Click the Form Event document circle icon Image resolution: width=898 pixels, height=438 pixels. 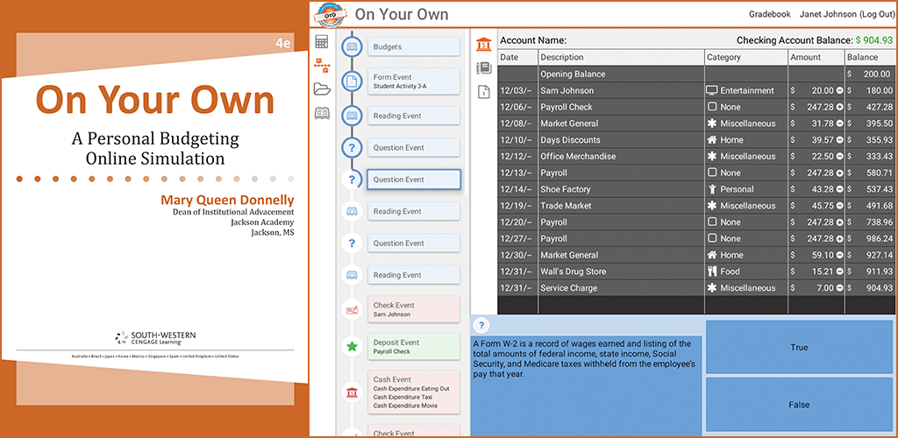coord(352,81)
